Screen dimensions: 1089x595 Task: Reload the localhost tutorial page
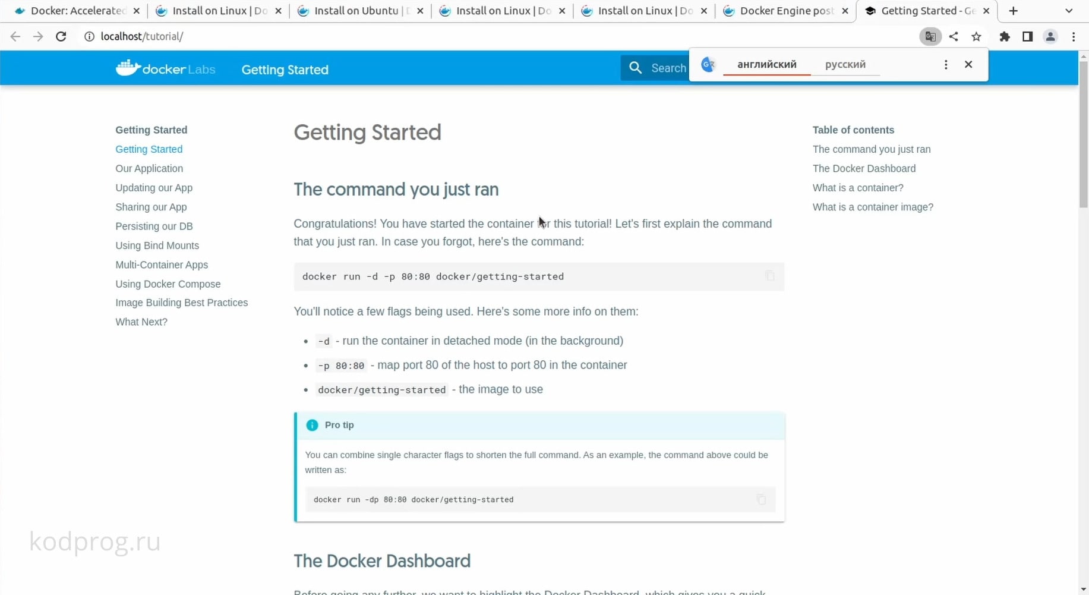coord(61,36)
